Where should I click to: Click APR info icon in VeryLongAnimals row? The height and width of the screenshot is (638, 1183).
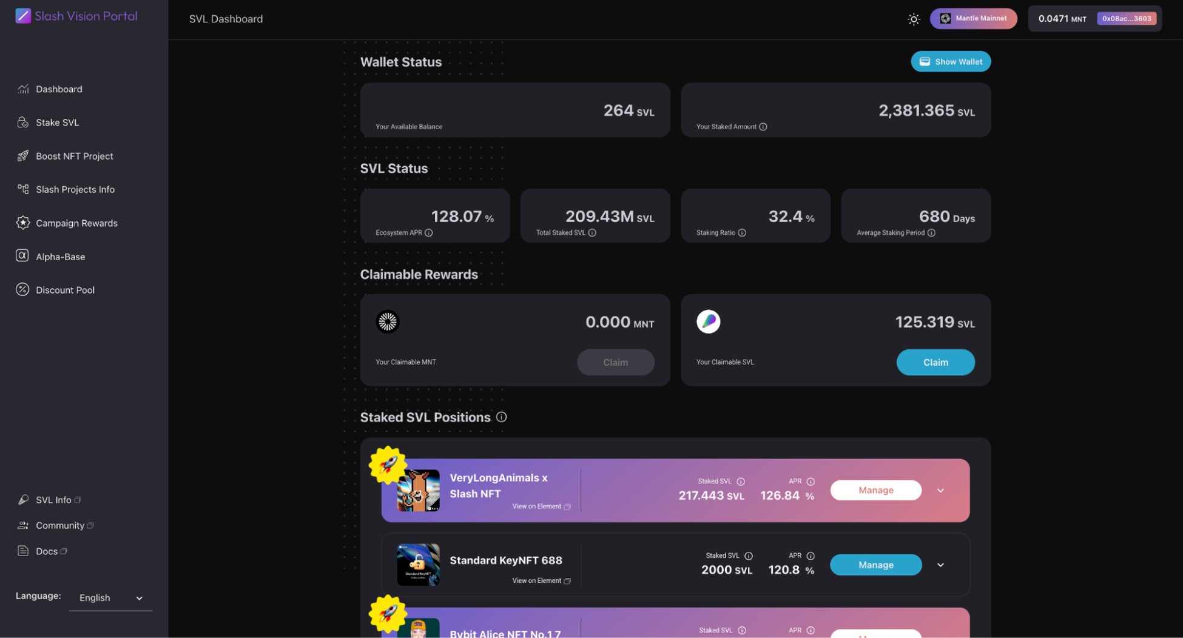pyautogui.click(x=811, y=482)
